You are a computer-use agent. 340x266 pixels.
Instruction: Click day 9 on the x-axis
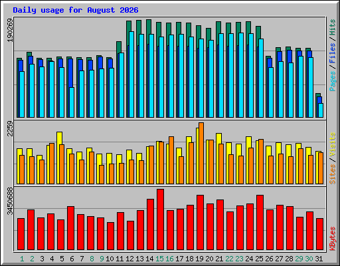coord(102,259)
